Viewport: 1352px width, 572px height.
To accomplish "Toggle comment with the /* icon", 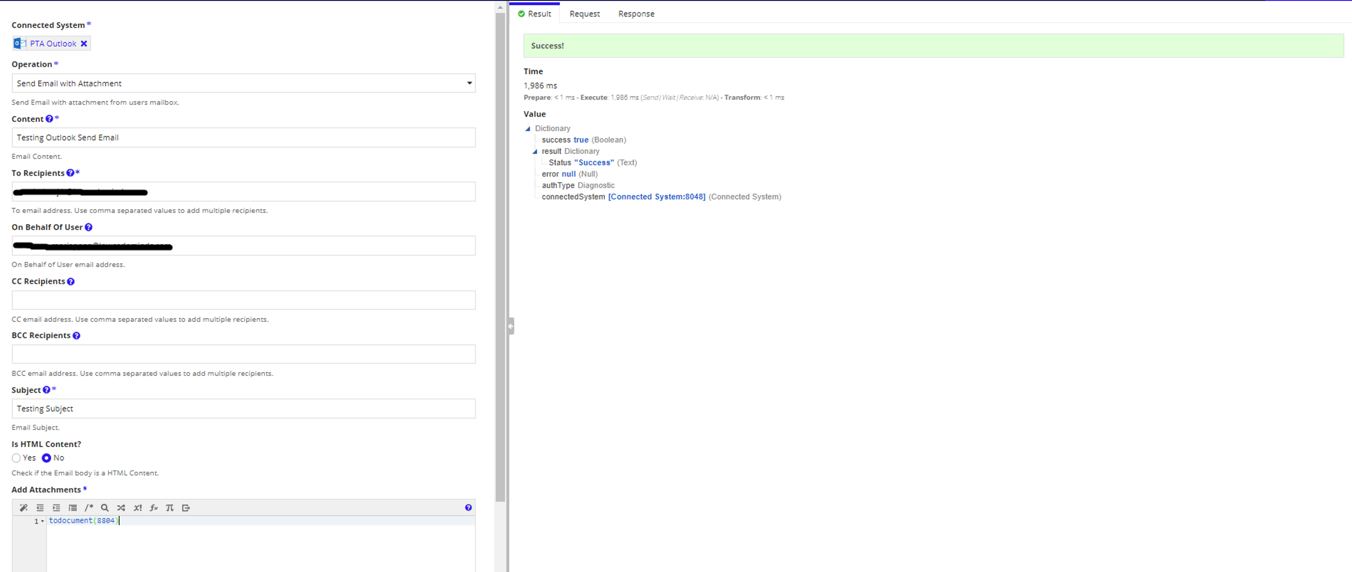I will pyautogui.click(x=89, y=508).
